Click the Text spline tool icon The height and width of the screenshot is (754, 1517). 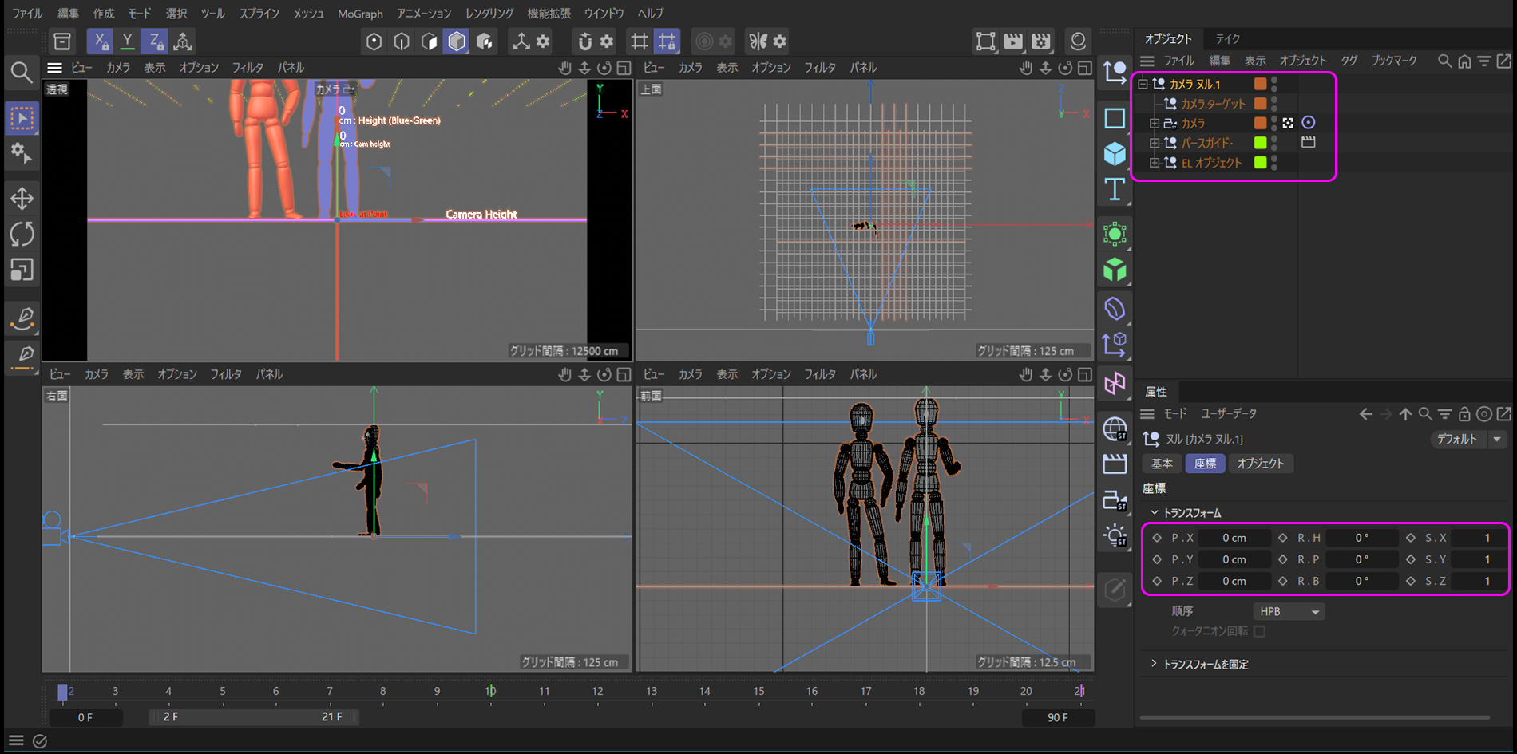[1115, 190]
